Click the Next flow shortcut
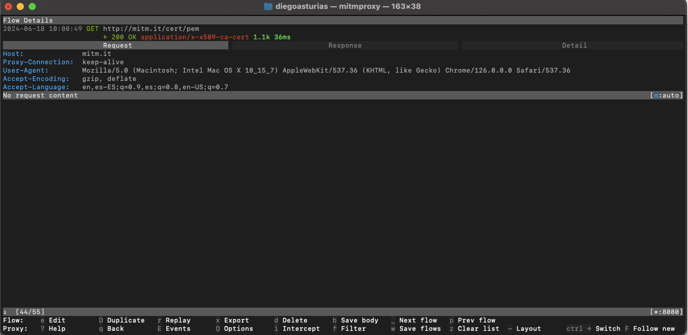Image resolution: width=688 pixels, height=335 pixels. pos(414,320)
